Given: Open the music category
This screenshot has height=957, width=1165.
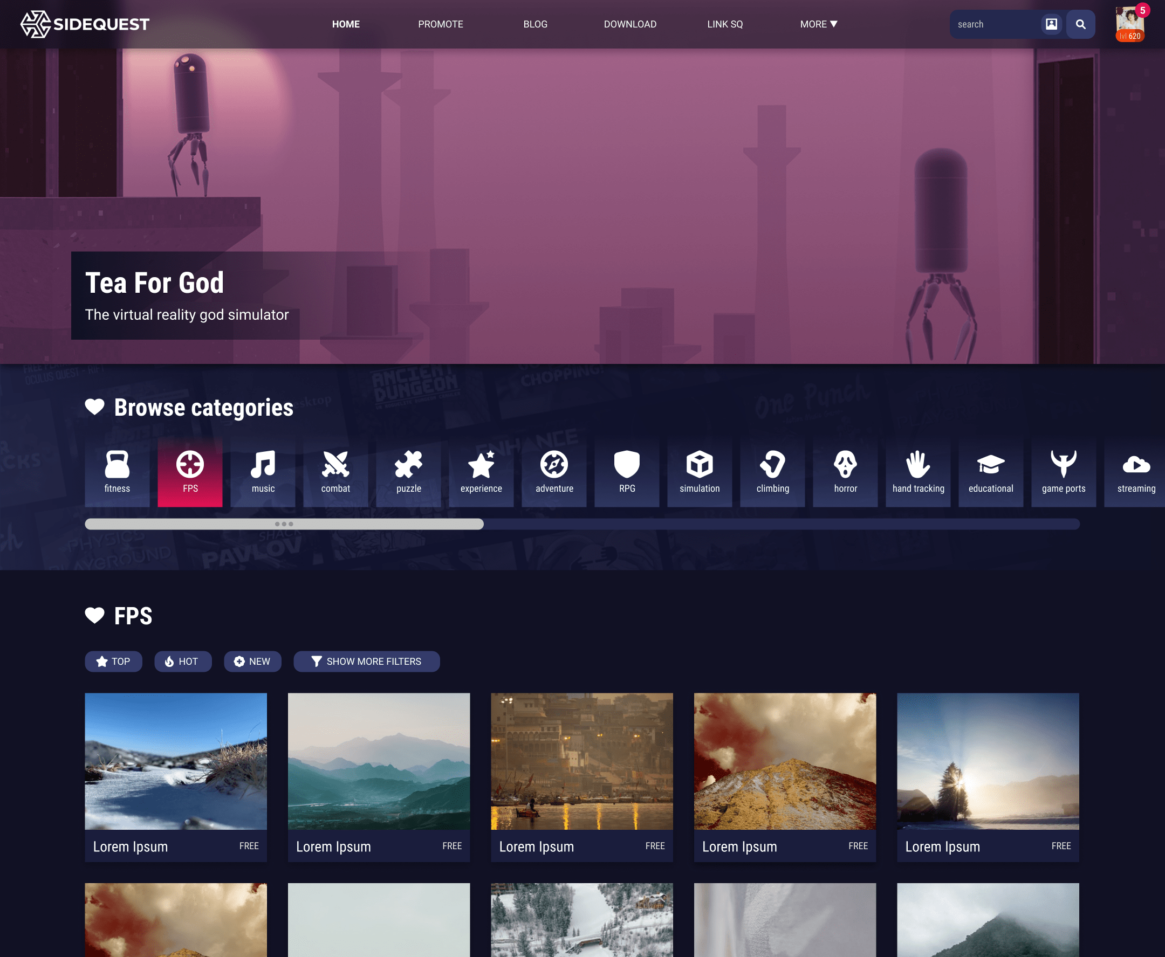Looking at the screenshot, I should point(263,472).
